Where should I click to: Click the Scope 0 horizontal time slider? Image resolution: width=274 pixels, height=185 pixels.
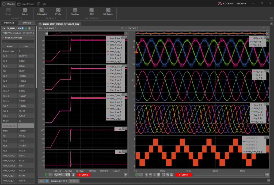[x=229, y=175]
